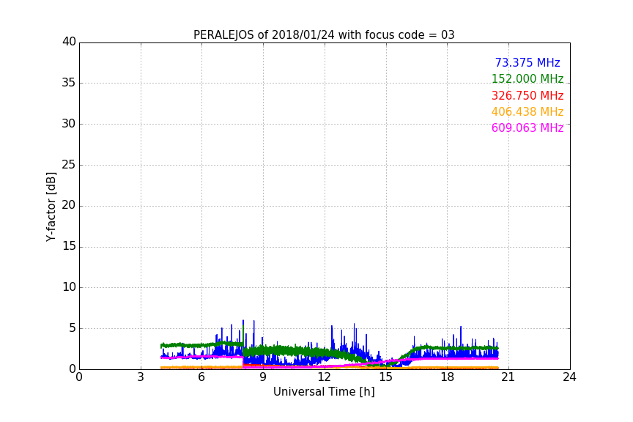Click y-axis tick value 25

(69, 165)
